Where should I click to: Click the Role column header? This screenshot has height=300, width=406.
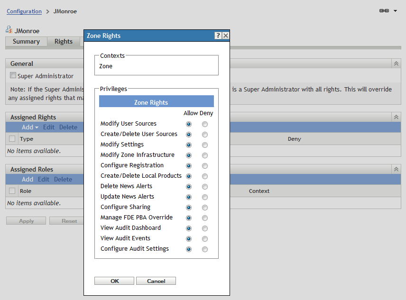click(26, 191)
